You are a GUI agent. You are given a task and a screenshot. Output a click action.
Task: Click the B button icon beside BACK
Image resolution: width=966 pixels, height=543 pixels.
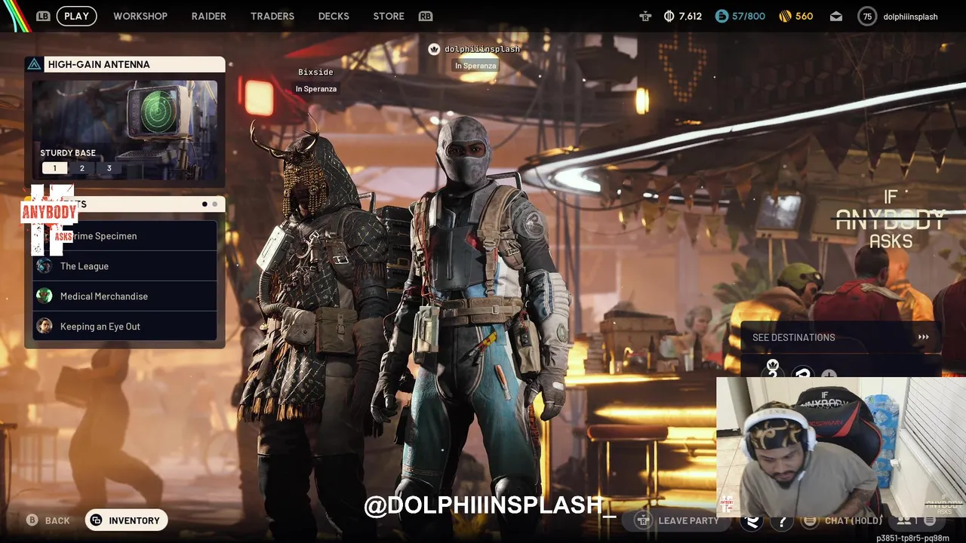32,520
